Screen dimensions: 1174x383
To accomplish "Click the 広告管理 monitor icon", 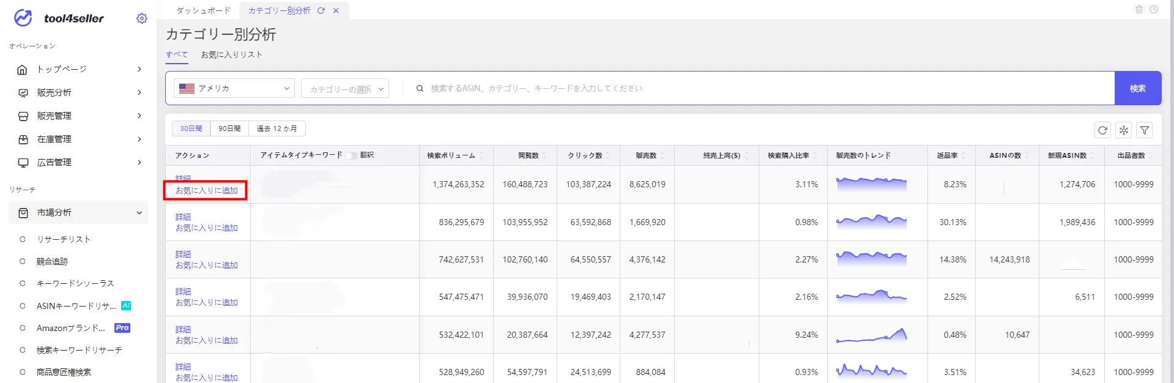I will (x=23, y=162).
